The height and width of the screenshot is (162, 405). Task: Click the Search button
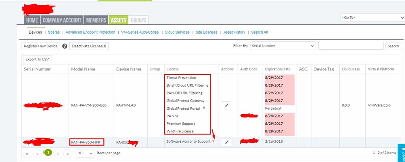click(x=393, y=46)
